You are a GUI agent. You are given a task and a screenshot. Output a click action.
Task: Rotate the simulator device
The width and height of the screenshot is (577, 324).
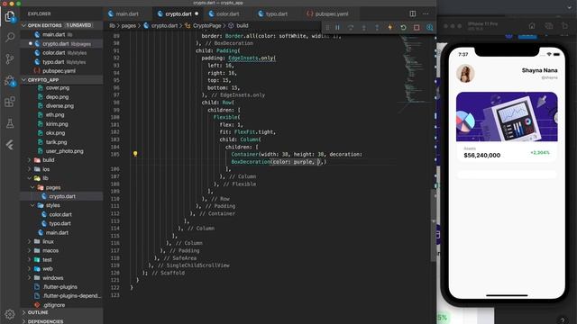tap(565, 26)
